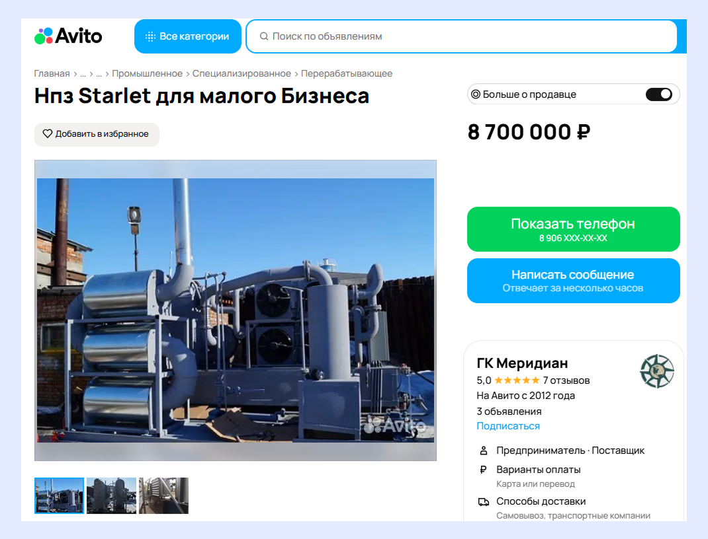Select the grid dots icon in Все категории

[150, 36]
